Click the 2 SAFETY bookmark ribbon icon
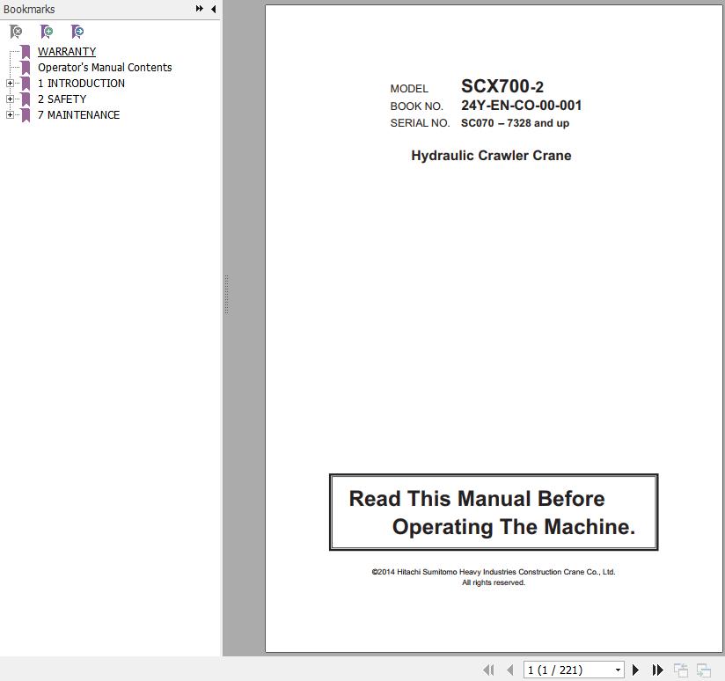 click(x=26, y=99)
